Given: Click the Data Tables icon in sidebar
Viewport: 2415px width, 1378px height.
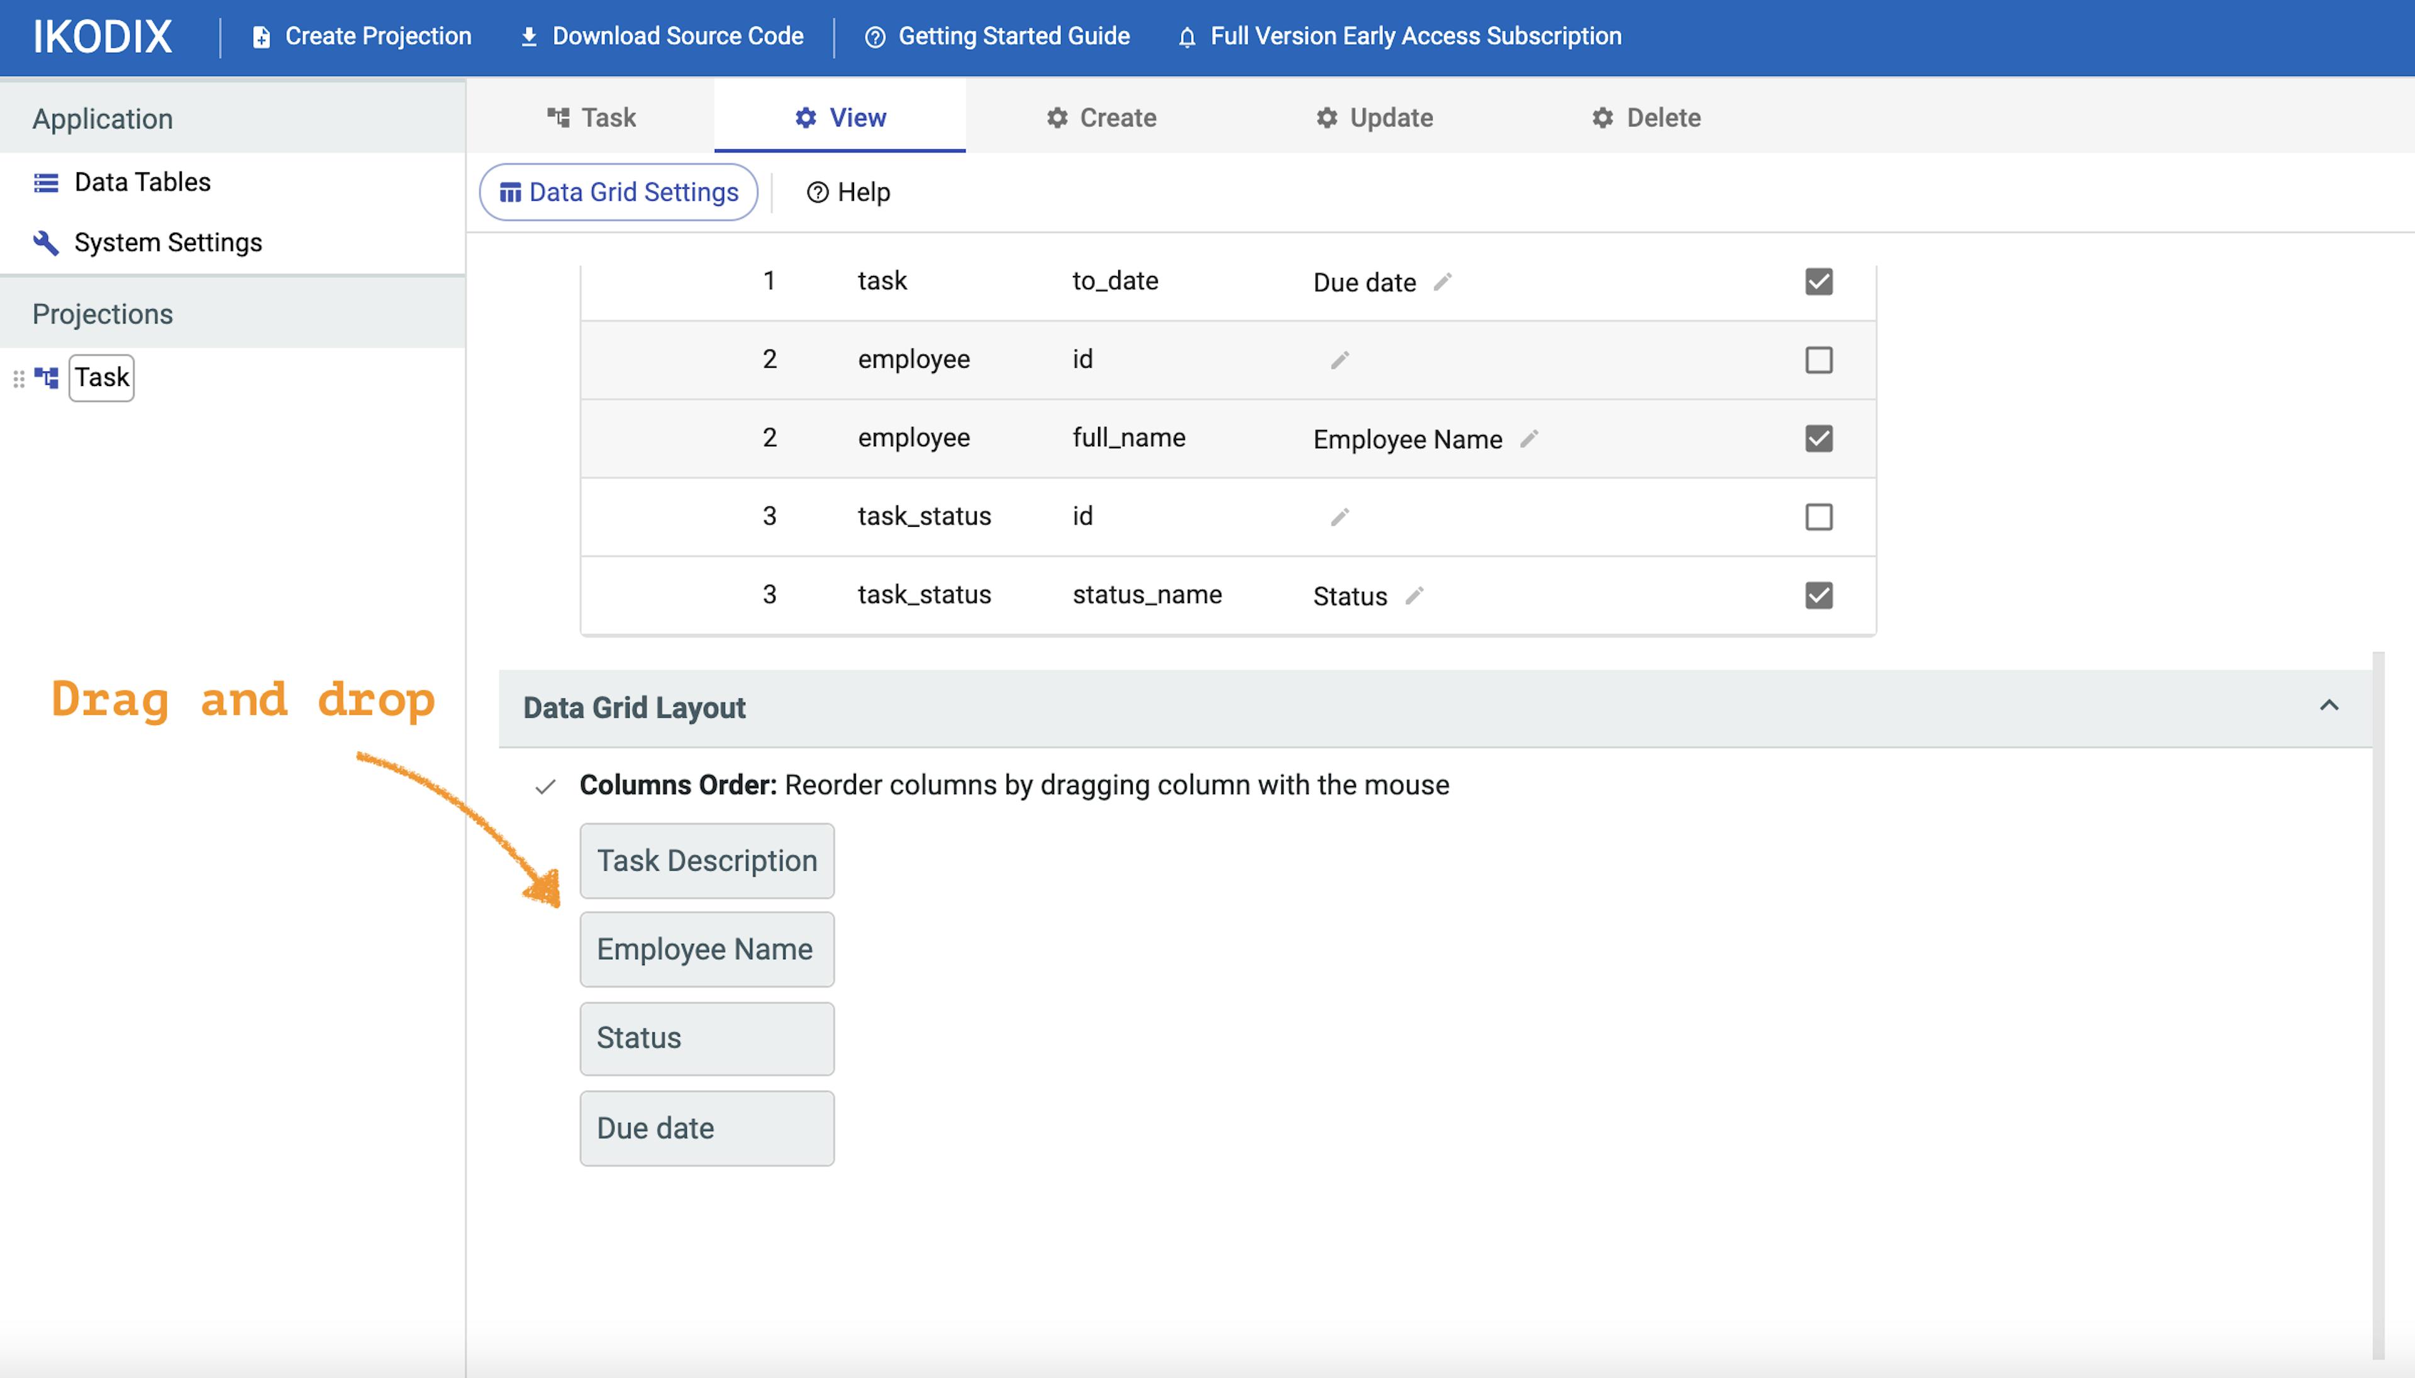Looking at the screenshot, I should click(x=45, y=182).
